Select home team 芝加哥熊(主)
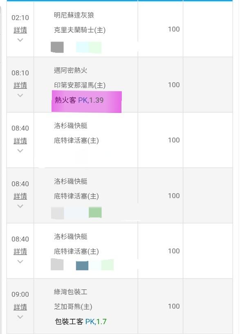This screenshot has width=247, height=334. tap(73, 307)
